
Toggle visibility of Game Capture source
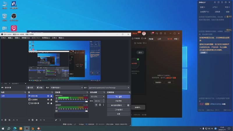pyautogui.click(x=48, y=96)
